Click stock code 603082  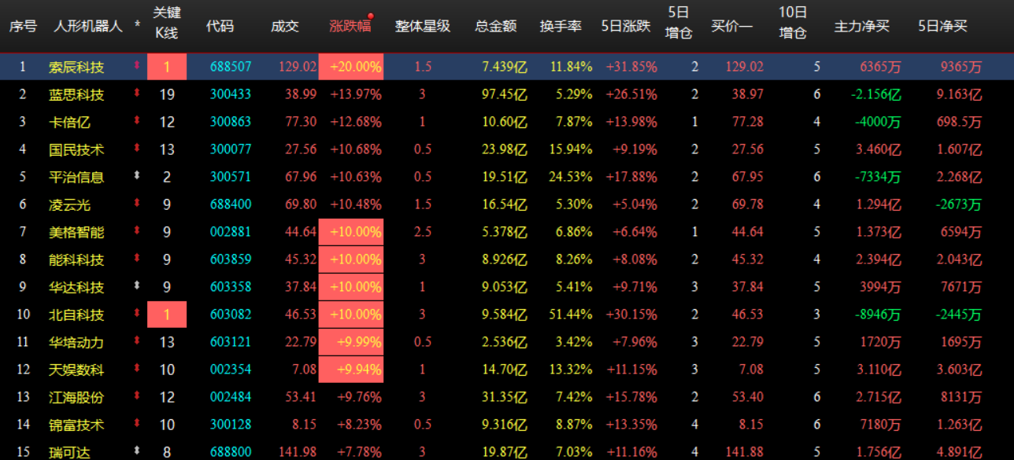click(x=231, y=315)
